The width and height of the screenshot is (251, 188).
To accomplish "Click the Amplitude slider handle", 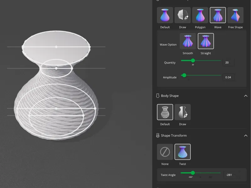I will point(184,75).
